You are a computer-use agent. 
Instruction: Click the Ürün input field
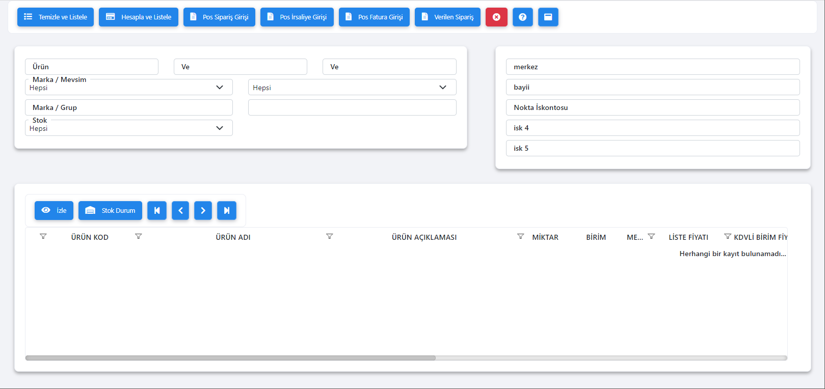tap(92, 67)
